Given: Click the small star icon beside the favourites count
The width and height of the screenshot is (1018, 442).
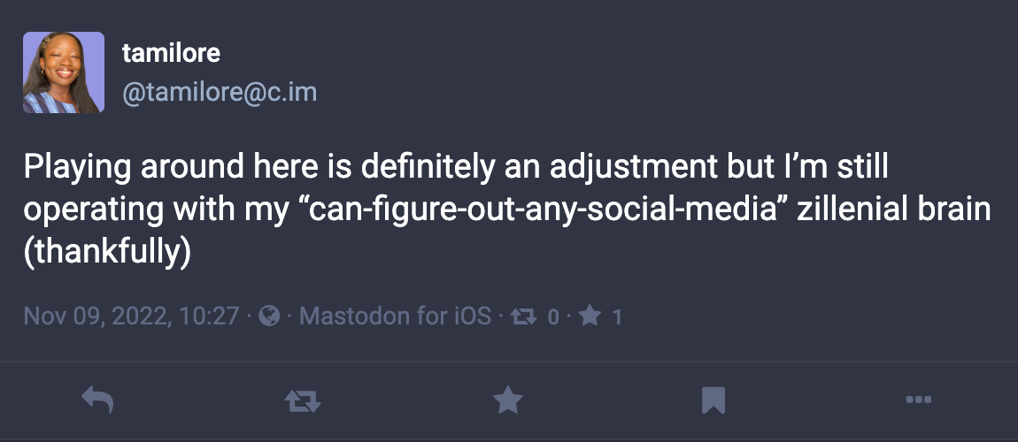Looking at the screenshot, I should coord(590,316).
